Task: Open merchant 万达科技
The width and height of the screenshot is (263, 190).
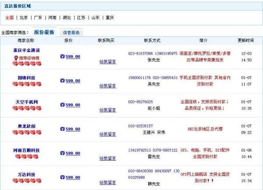Action: pyautogui.click(x=26, y=175)
